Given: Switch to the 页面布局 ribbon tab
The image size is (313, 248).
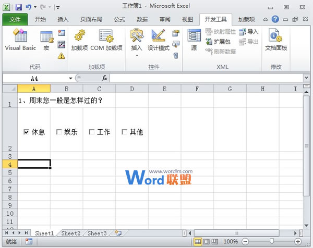Looking at the screenshot, I should (91, 19).
